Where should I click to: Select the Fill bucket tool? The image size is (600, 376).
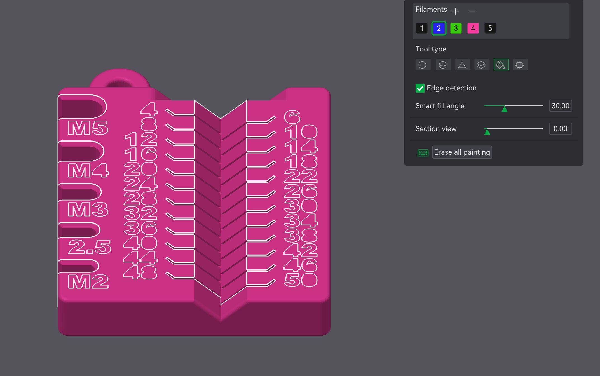pyautogui.click(x=501, y=65)
